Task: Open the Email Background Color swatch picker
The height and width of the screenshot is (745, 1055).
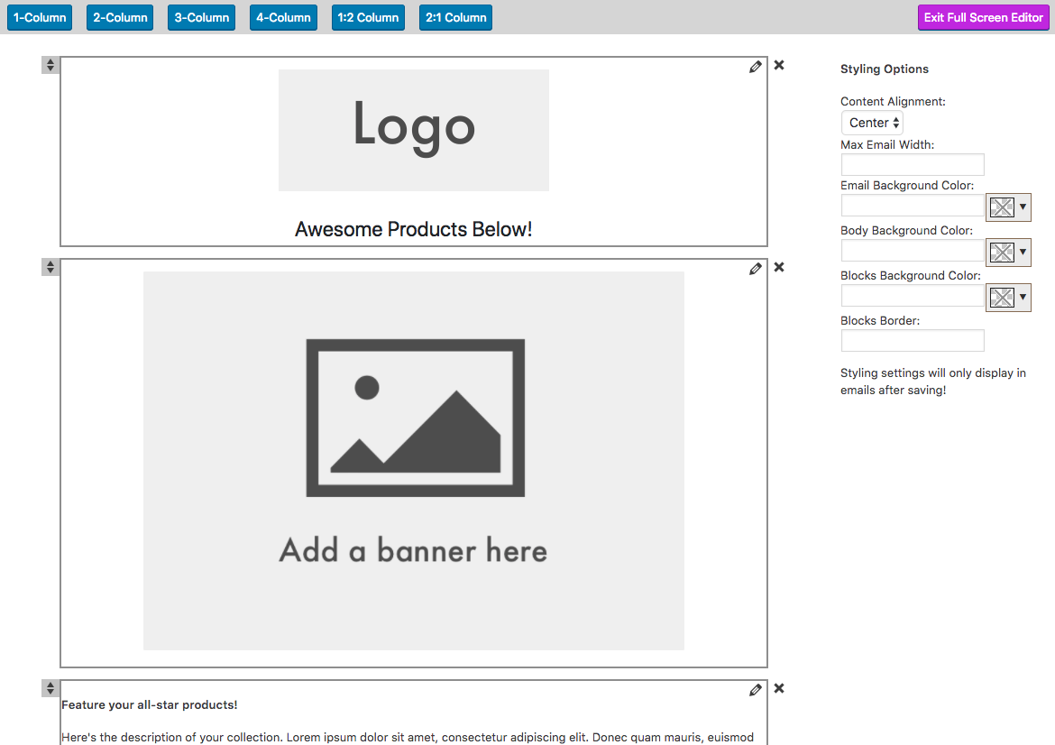Action: 1002,207
